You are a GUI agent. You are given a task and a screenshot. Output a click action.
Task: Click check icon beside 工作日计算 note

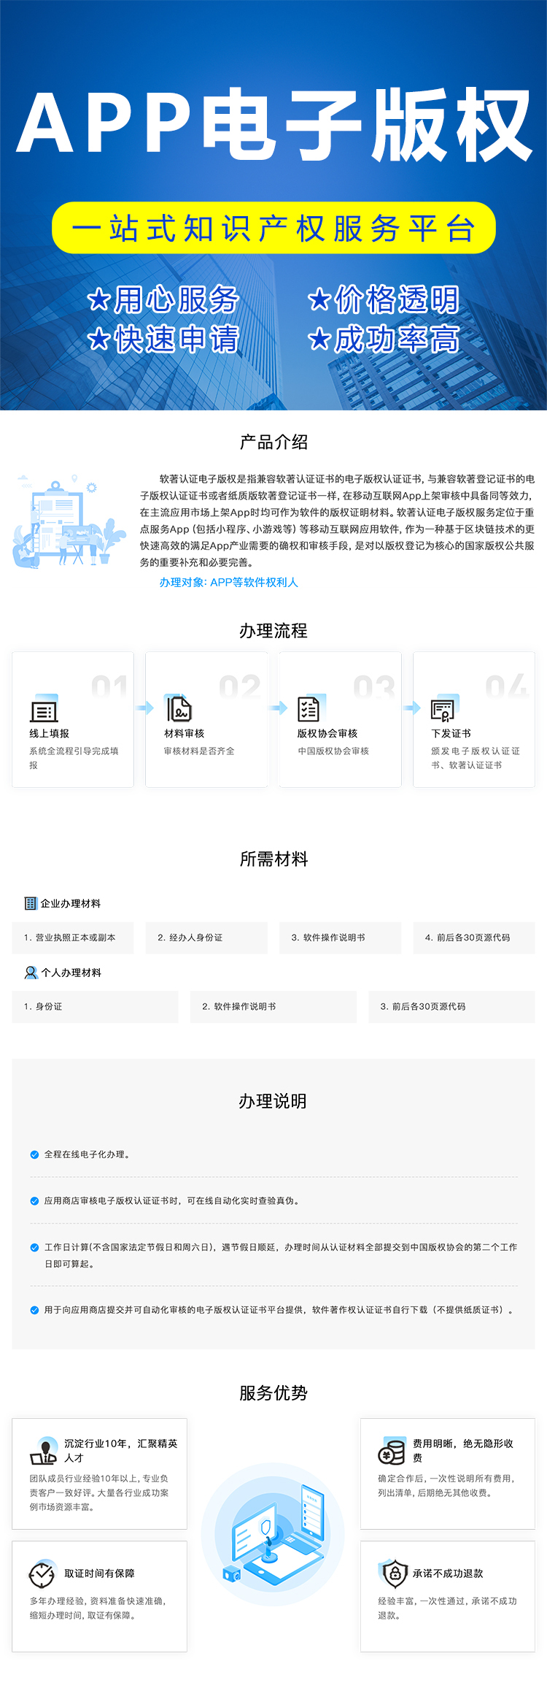coord(34,1247)
